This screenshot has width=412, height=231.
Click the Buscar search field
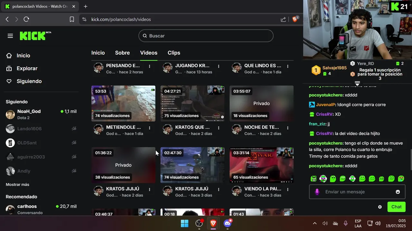click(x=206, y=36)
